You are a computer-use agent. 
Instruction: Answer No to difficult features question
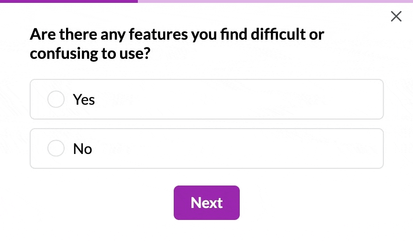click(56, 149)
